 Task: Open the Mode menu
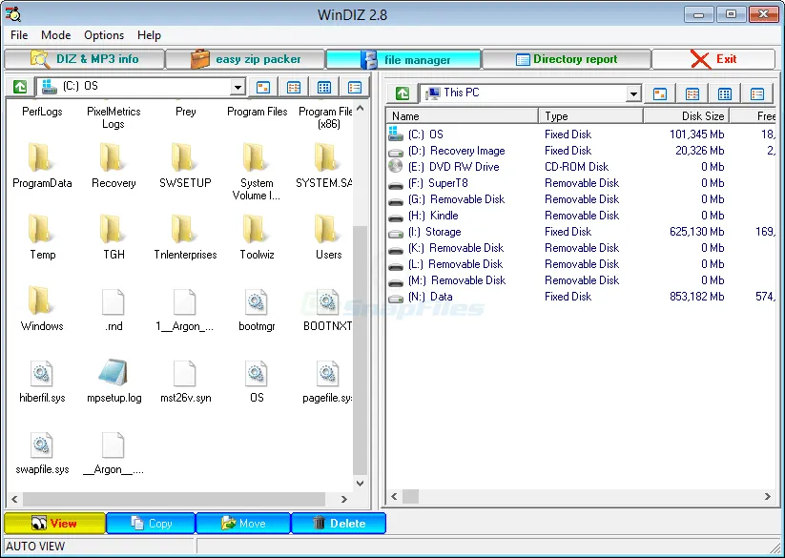[x=56, y=35]
